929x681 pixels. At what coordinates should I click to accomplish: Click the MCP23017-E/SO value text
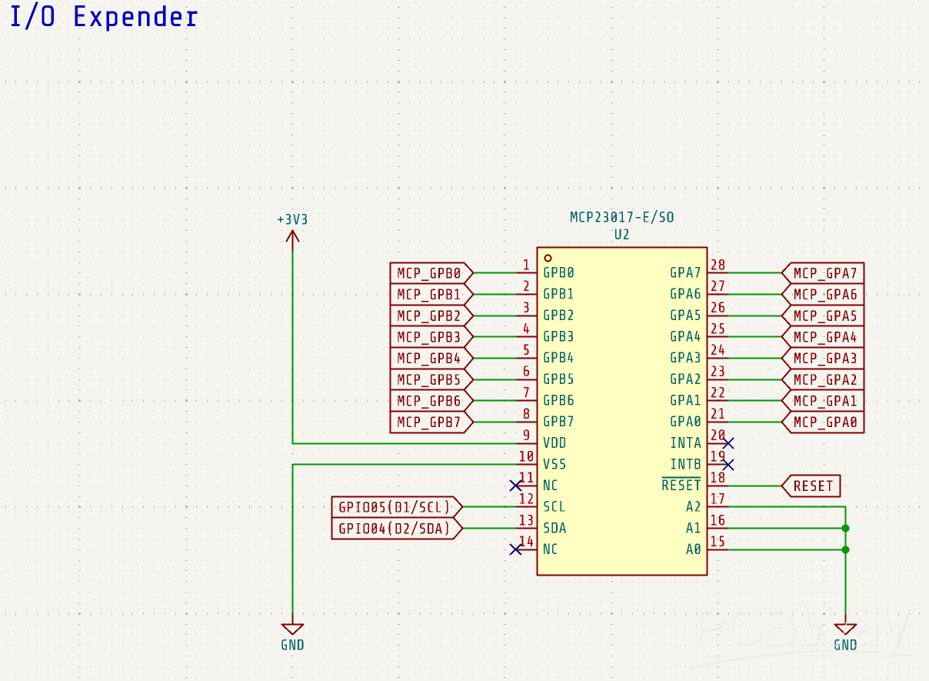621,218
